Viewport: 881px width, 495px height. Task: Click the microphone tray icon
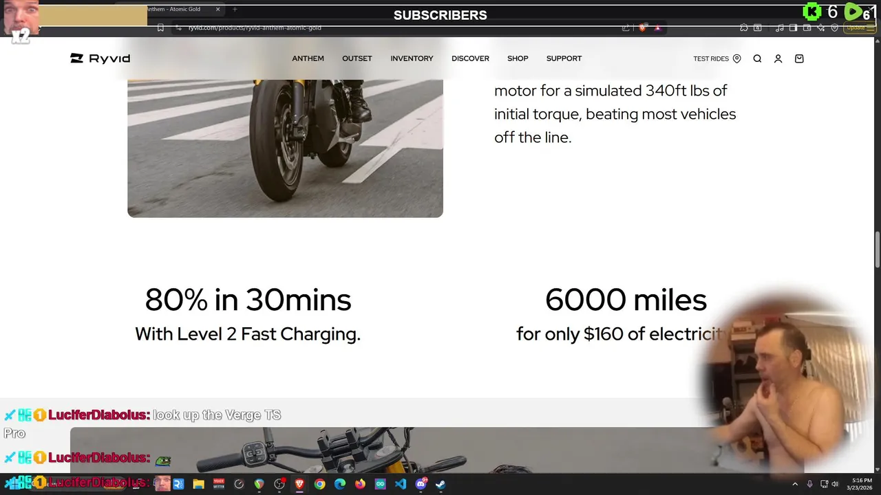[x=809, y=484]
